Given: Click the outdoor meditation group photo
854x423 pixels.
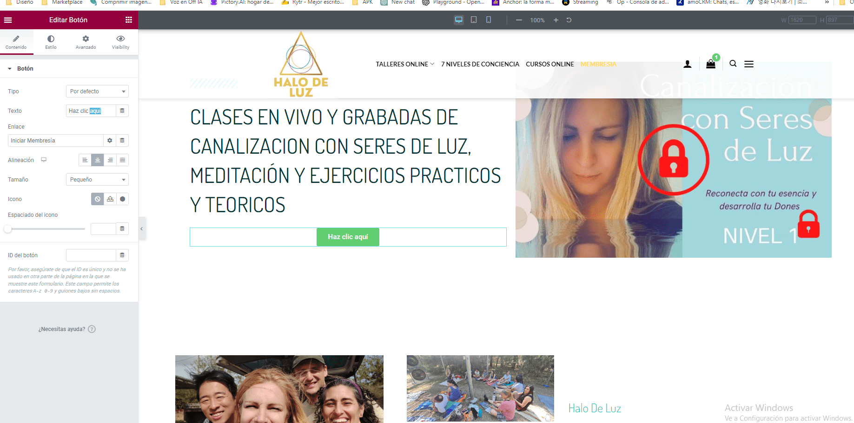Looking at the screenshot, I should (480, 389).
